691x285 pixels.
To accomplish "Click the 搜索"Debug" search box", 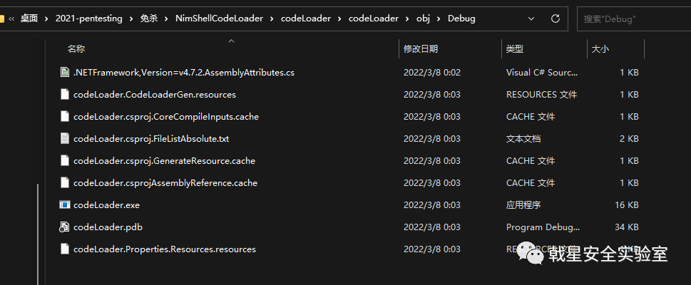I will coord(634,19).
